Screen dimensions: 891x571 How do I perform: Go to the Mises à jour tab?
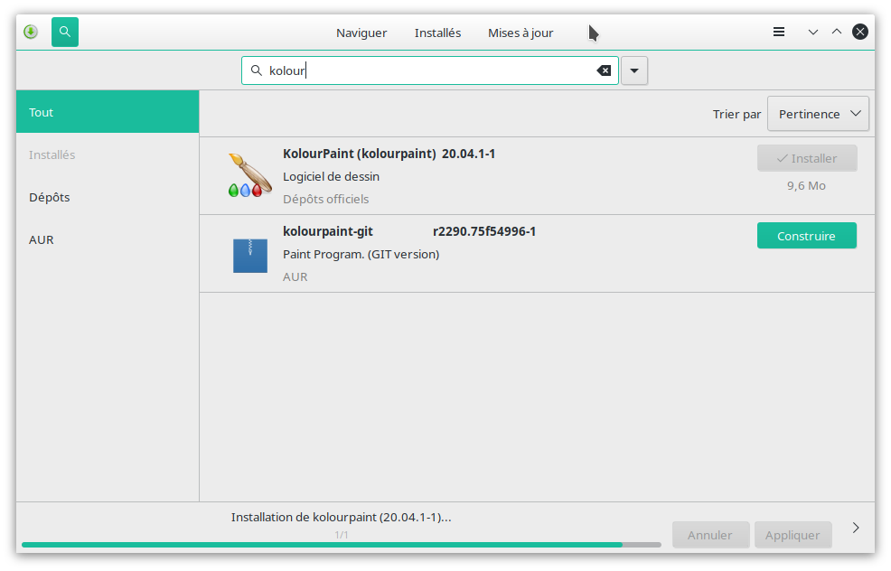click(521, 33)
